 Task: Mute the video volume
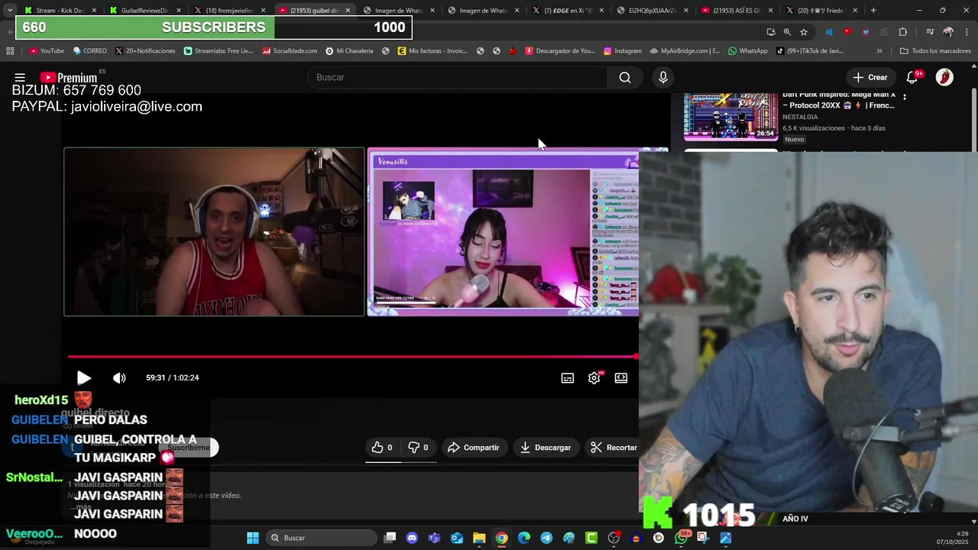[x=119, y=377]
